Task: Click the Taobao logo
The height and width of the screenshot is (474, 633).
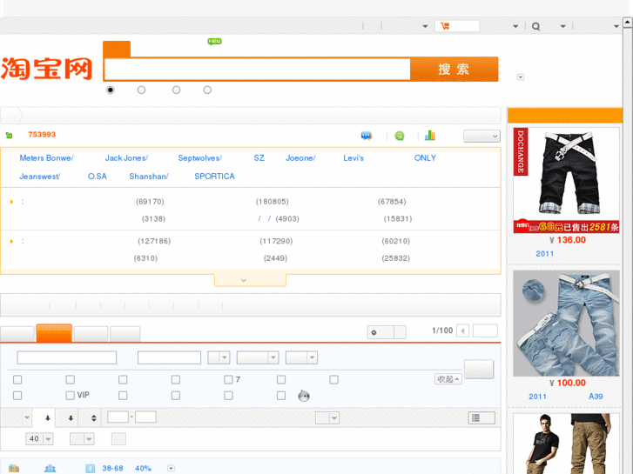Action: click(47, 68)
